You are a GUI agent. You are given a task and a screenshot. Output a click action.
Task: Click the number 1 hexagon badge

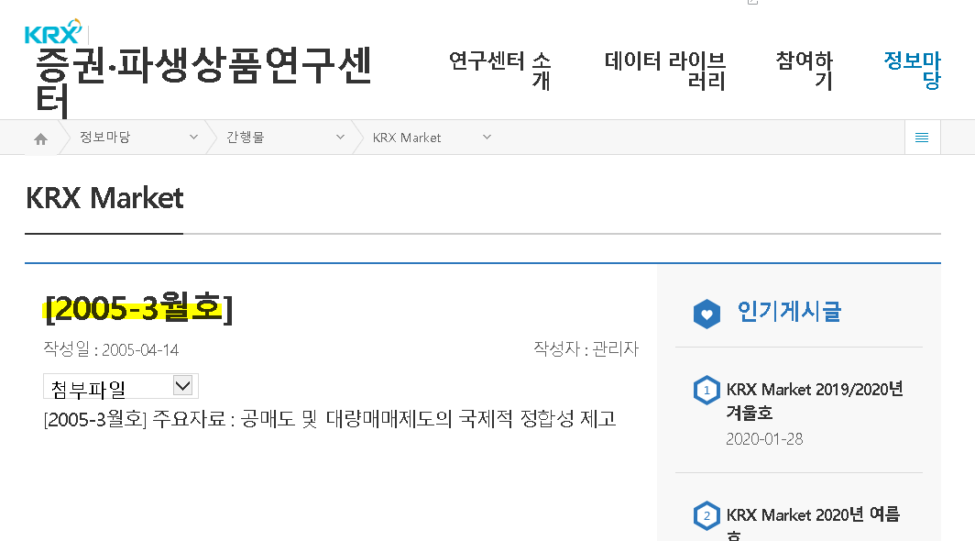tap(707, 391)
